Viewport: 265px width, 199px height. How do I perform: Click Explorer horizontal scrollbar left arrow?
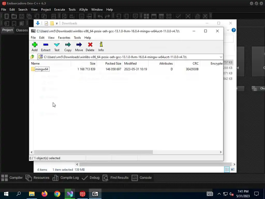77,164
